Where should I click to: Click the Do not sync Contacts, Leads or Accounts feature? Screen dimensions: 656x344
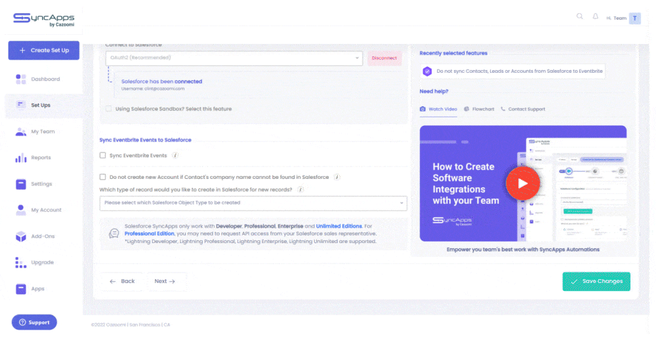pyautogui.click(x=512, y=71)
